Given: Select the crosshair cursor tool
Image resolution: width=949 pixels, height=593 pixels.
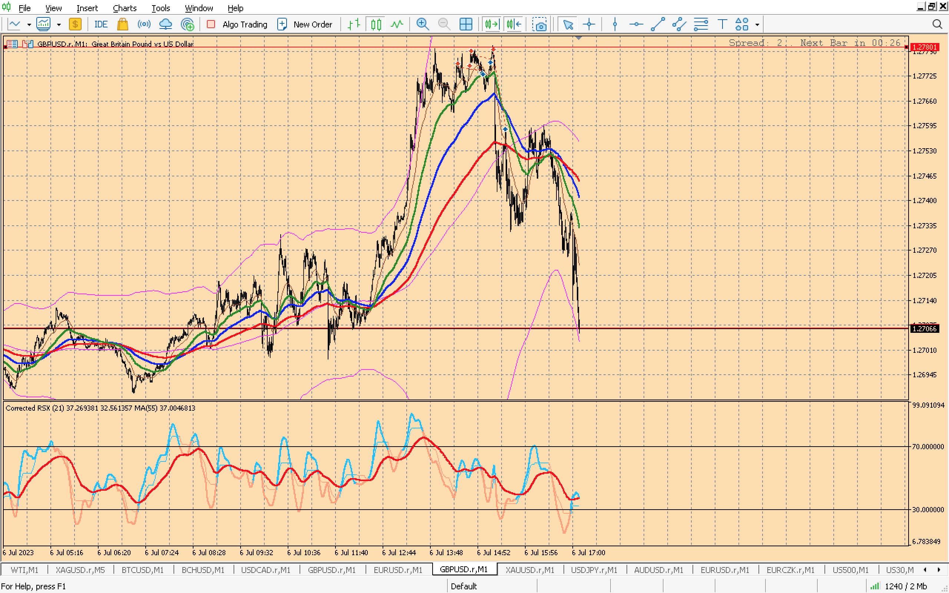Looking at the screenshot, I should point(589,24).
